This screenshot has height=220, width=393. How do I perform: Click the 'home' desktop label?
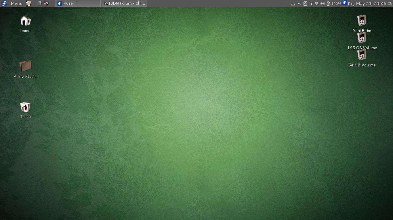tap(25, 31)
